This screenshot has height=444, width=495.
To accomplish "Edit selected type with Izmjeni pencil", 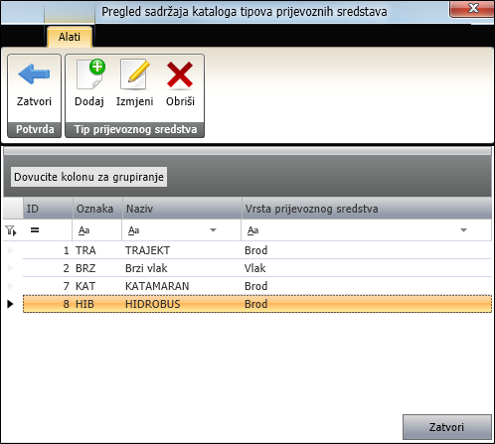I will (x=134, y=83).
